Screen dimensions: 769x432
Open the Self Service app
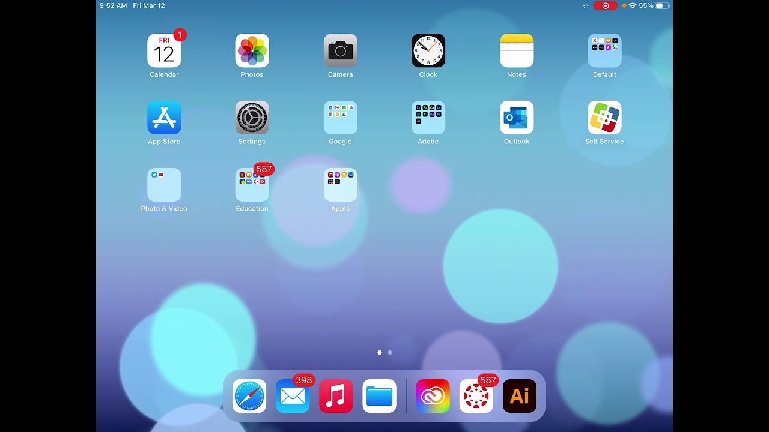coord(604,118)
